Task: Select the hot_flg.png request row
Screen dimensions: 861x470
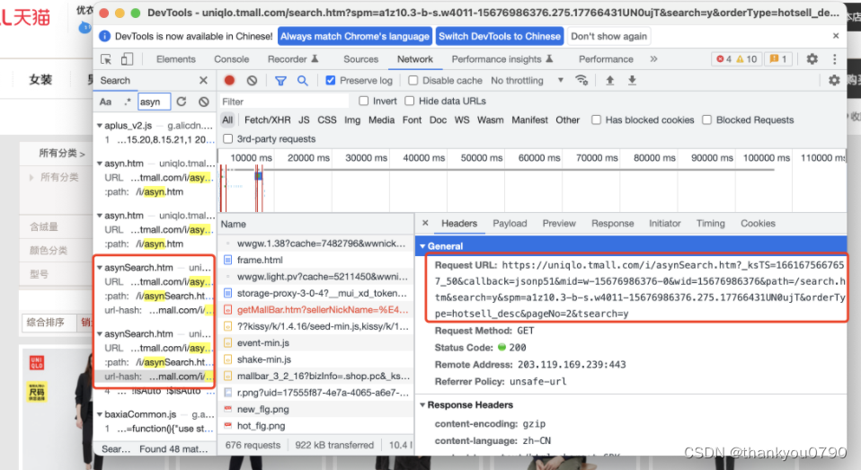Action: click(315, 426)
